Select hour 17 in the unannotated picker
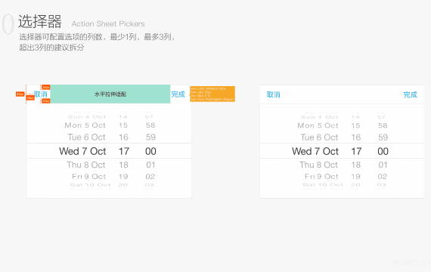This screenshot has height=272, width=431. tap(356, 151)
